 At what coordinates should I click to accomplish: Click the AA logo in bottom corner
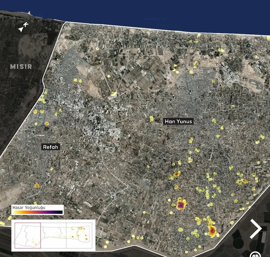pyautogui.click(x=255, y=254)
